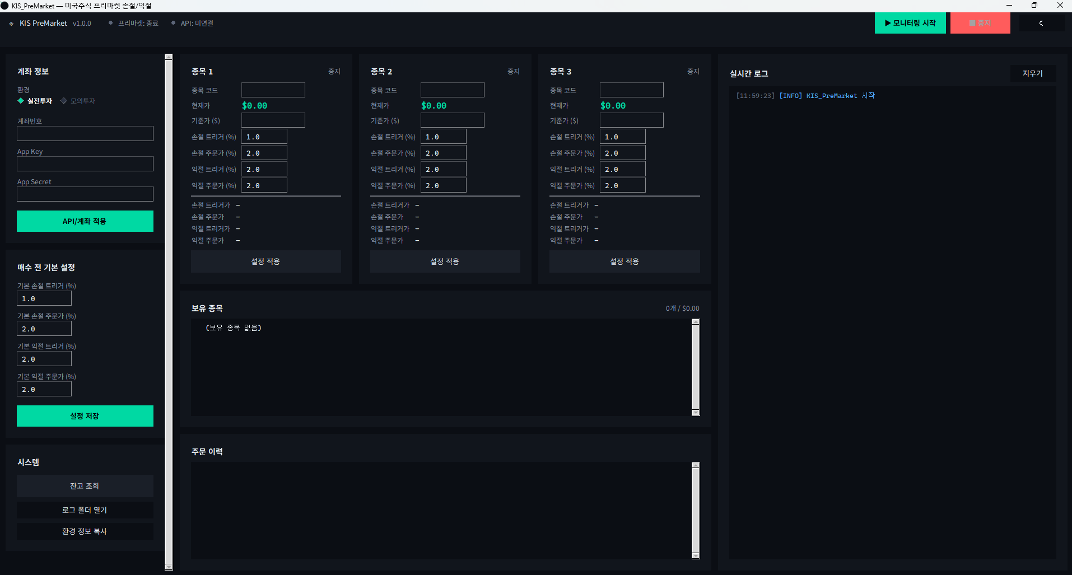Focus 종목 1 기준가 ($) field
Viewport: 1072px width, 575px height.
tap(273, 120)
